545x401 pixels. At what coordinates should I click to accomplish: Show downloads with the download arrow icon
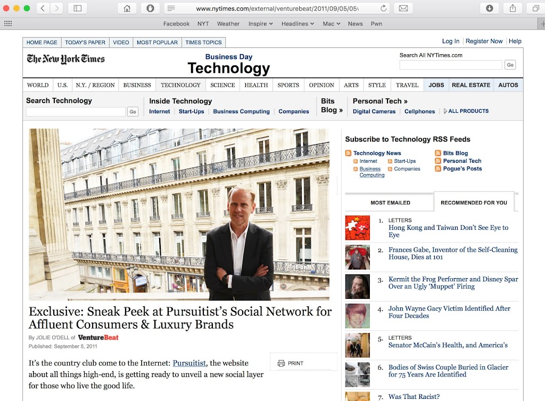[490, 8]
